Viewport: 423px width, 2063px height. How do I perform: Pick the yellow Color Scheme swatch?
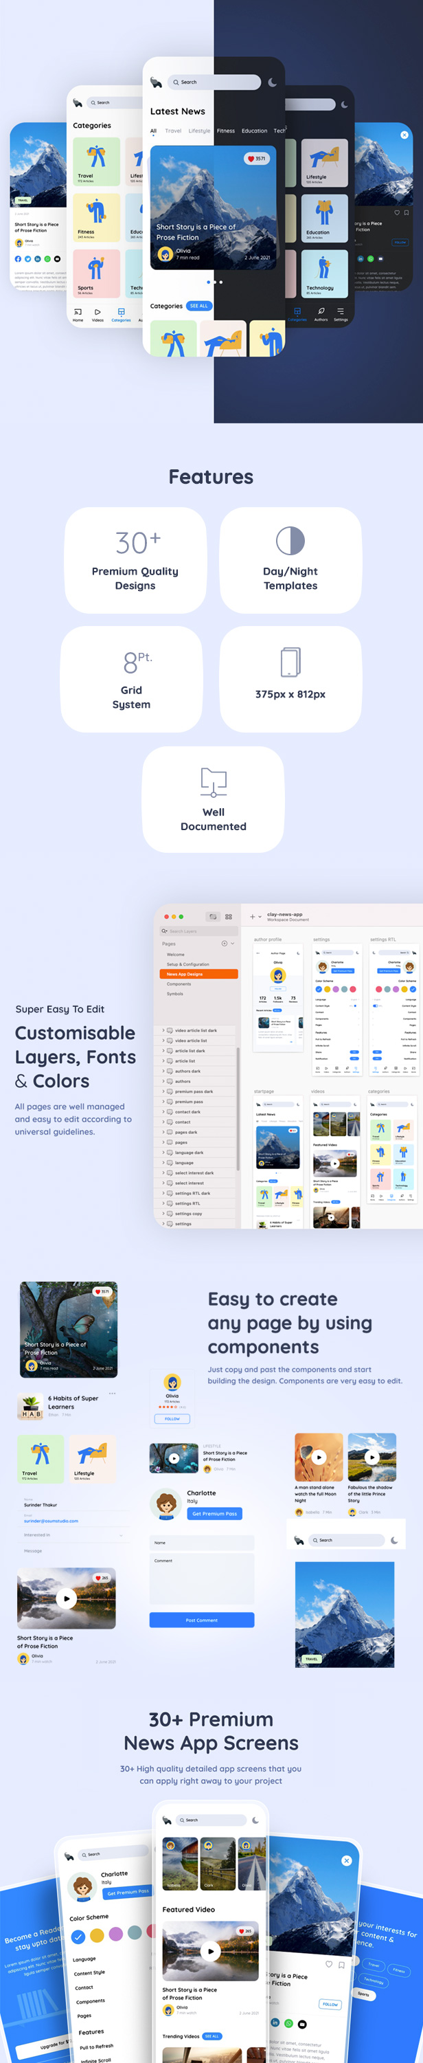click(x=97, y=1935)
